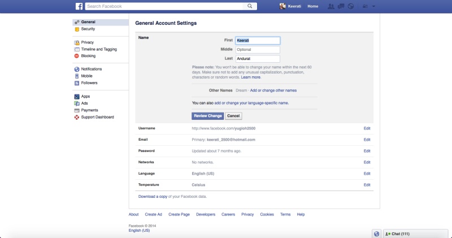Click add or change language-specific name link
This screenshot has width=452, height=238.
[251, 103]
